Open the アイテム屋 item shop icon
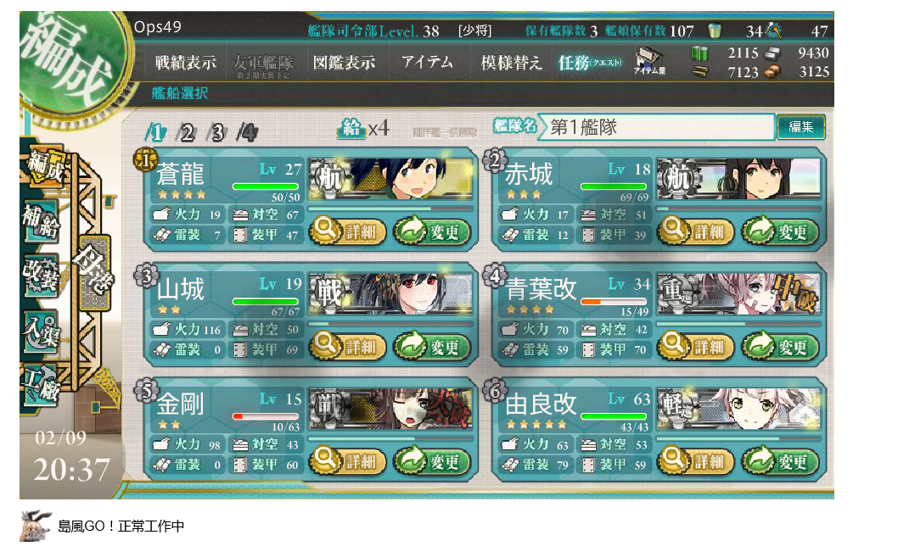Viewport: 898px width, 546px height. 649,61
